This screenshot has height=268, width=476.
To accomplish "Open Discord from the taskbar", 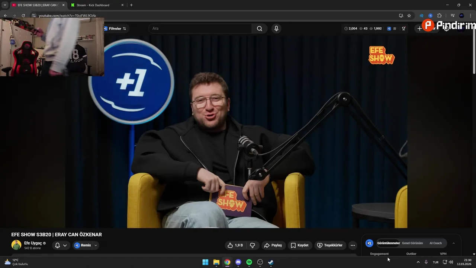I will click(x=238, y=262).
